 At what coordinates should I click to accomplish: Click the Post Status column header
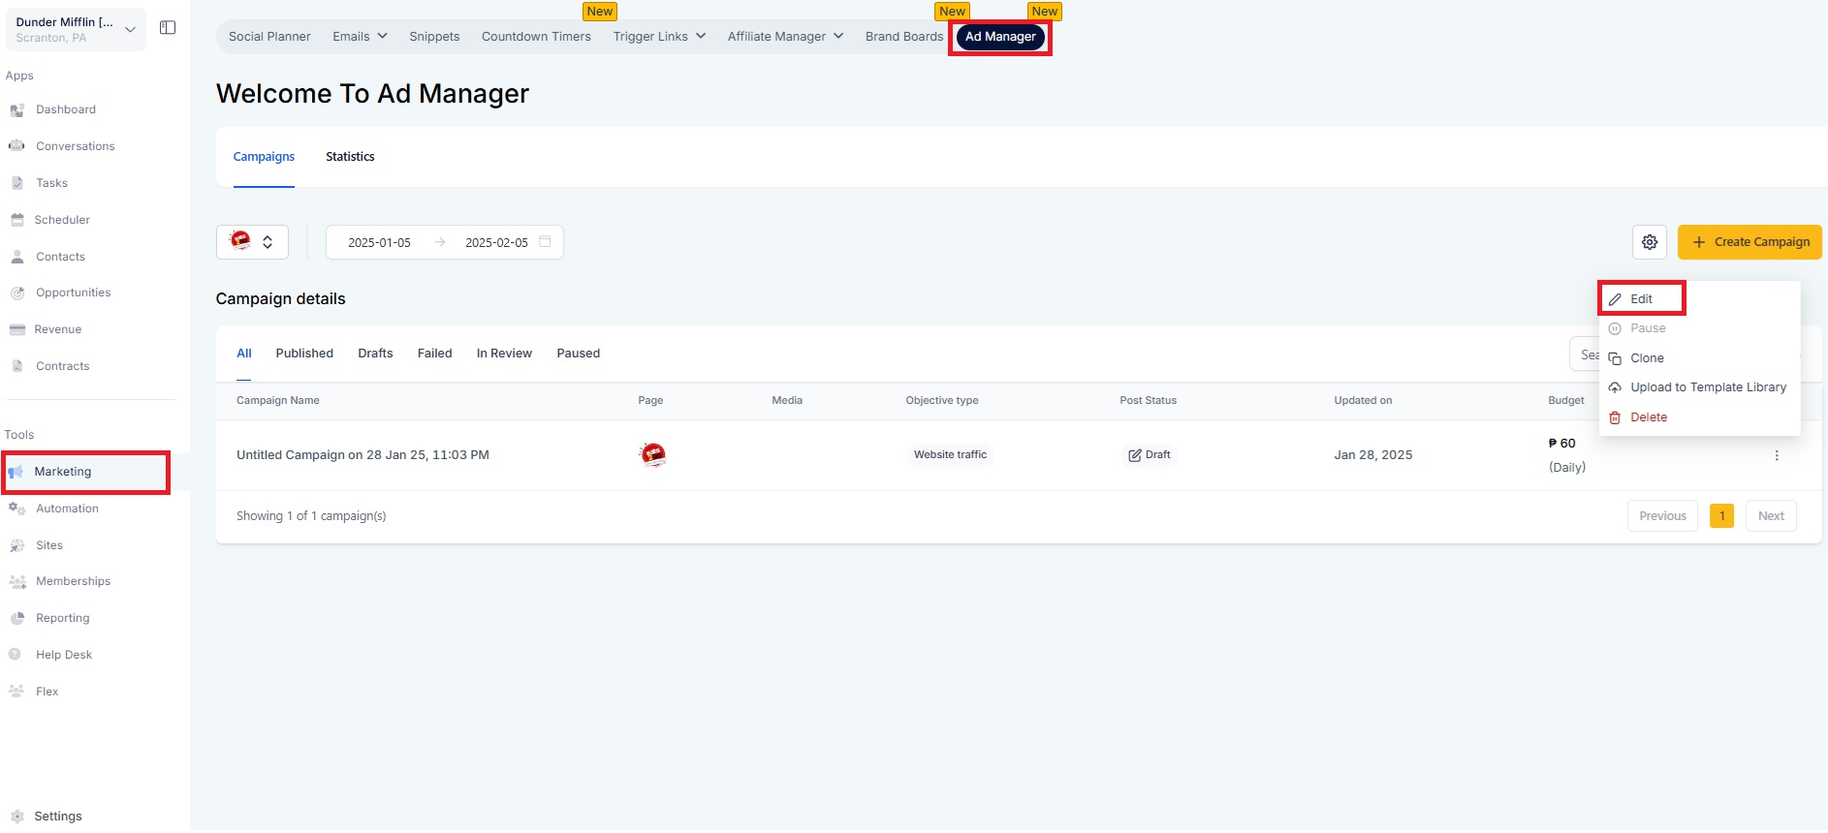(x=1148, y=401)
